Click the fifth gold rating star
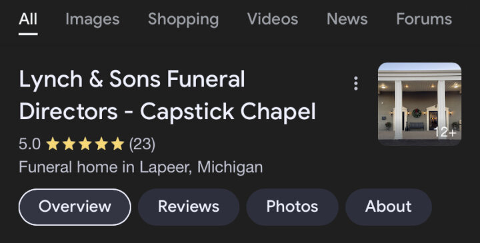This screenshot has height=243, width=480. point(117,144)
